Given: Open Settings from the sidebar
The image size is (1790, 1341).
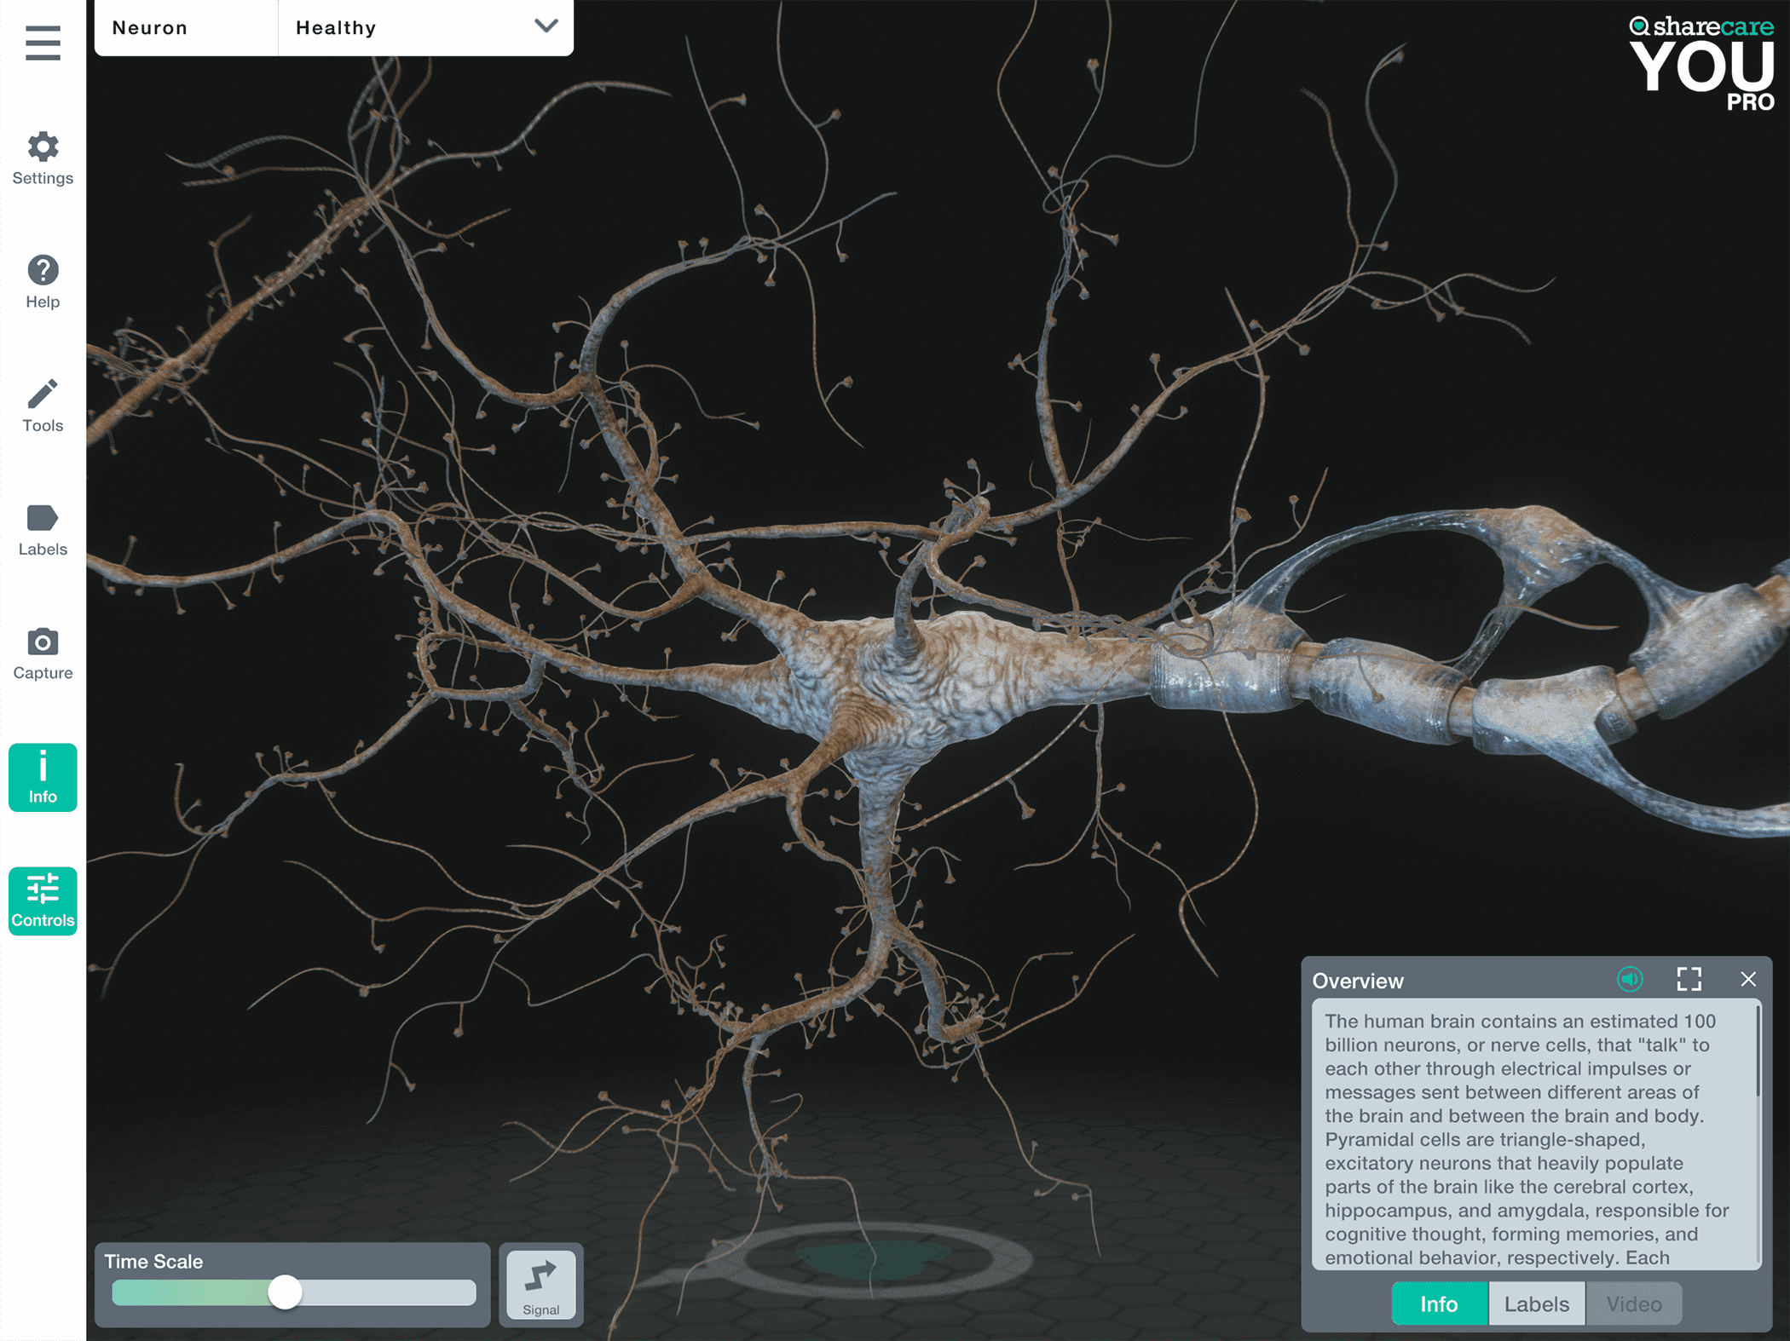Looking at the screenshot, I should point(43,158).
